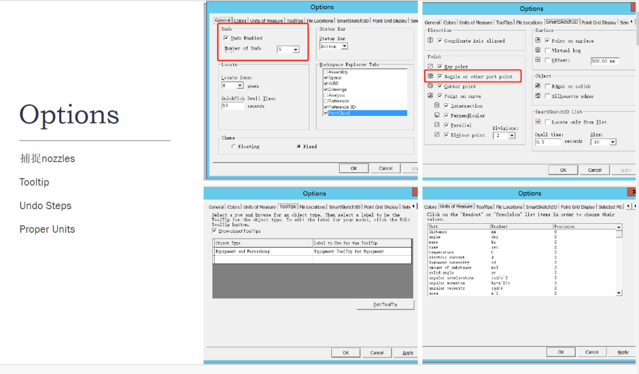Click 'Undo Steps' slide bullet text
Viewport: 639px width, 374px height.
coord(46,206)
